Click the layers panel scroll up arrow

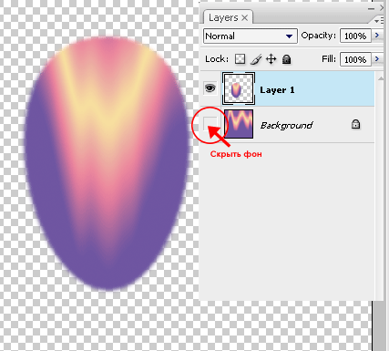(x=380, y=78)
